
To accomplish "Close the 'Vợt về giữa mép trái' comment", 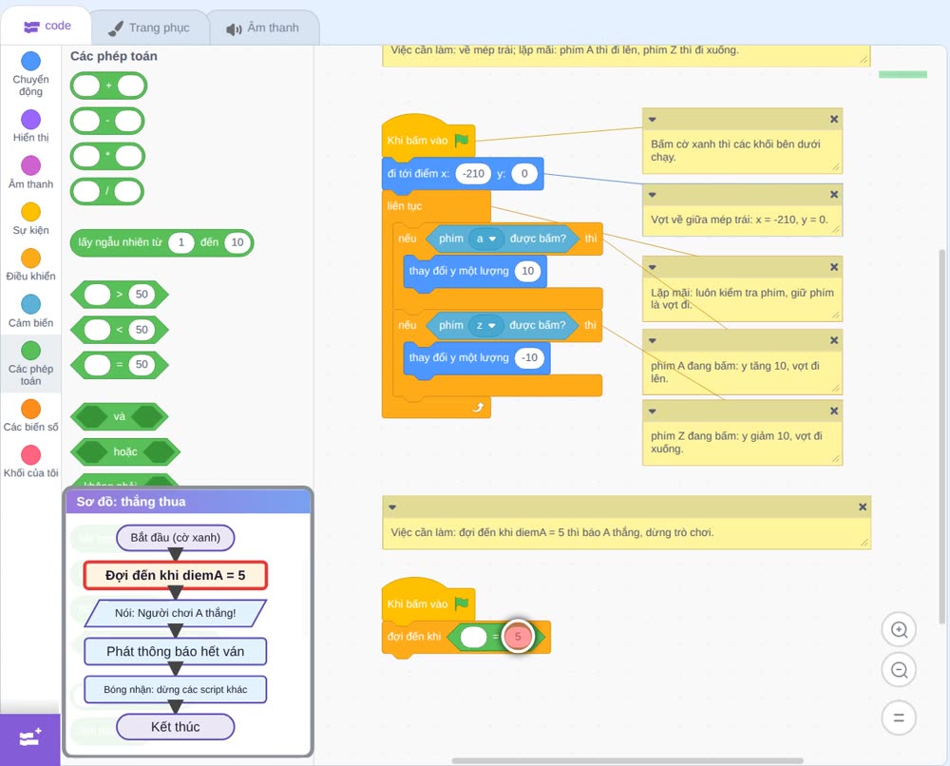I will click(834, 195).
